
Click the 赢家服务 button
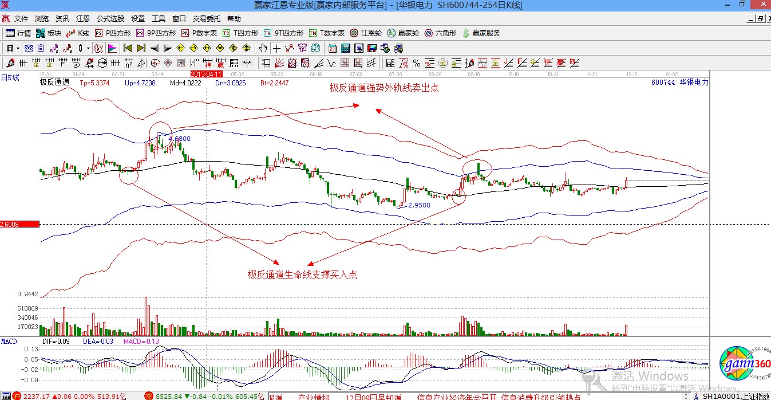pos(481,33)
